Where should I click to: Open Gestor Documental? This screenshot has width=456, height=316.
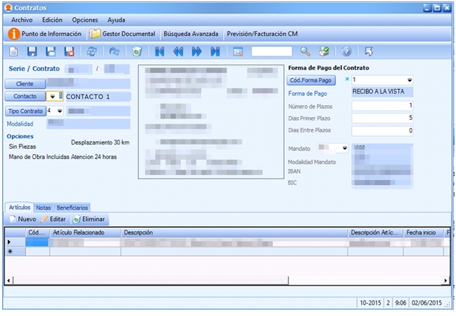(x=122, y=33)
